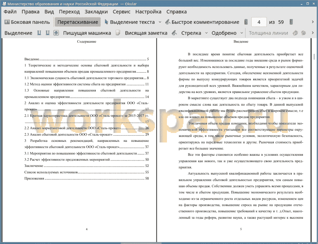Click the page number 5 in right page footer
Viewport: 318px width, 244px height.
click(x=241, y=229)
